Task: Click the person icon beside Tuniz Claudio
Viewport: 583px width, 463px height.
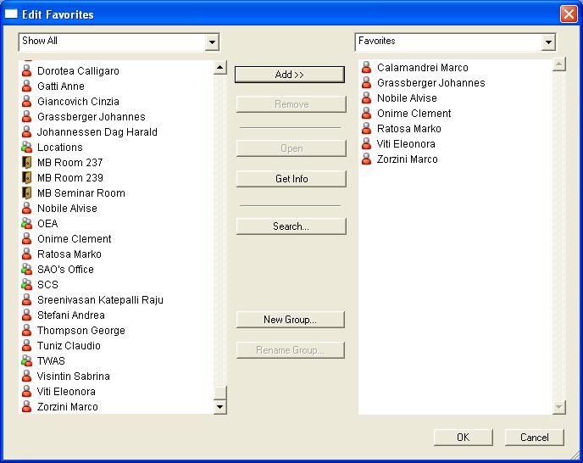Action: (x=27, y=345)
